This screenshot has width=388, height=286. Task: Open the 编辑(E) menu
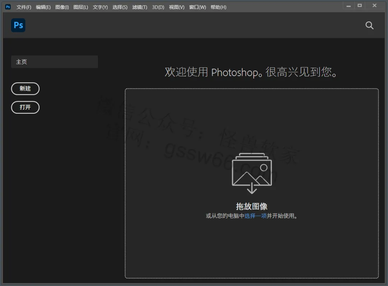pyautogui.click(x=43, y=7)
